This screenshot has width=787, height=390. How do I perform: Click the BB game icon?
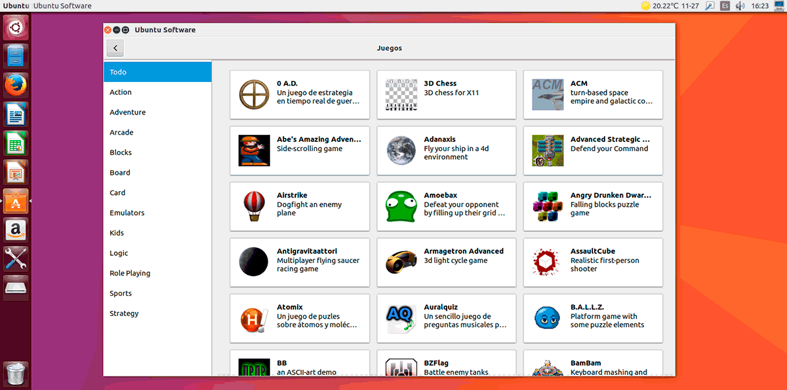(x=254, y=367)
